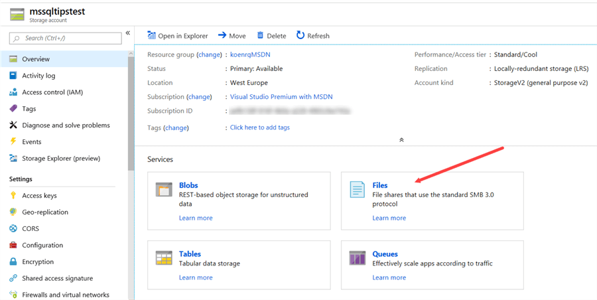The image size is (597, 300).
Task: Open the Blobs service title link
Action: pyautogui.click(x=188, y=185)
